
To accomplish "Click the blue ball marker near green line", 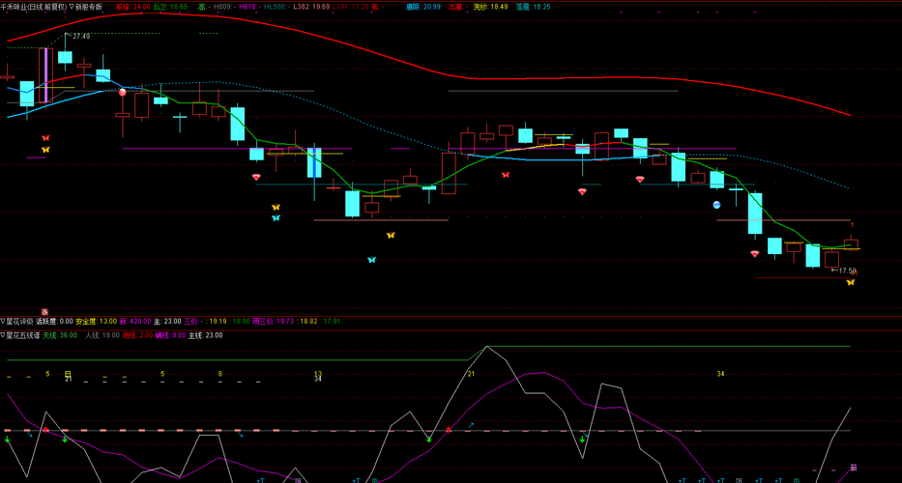I will pyautogui.click(x=716, y=204).
